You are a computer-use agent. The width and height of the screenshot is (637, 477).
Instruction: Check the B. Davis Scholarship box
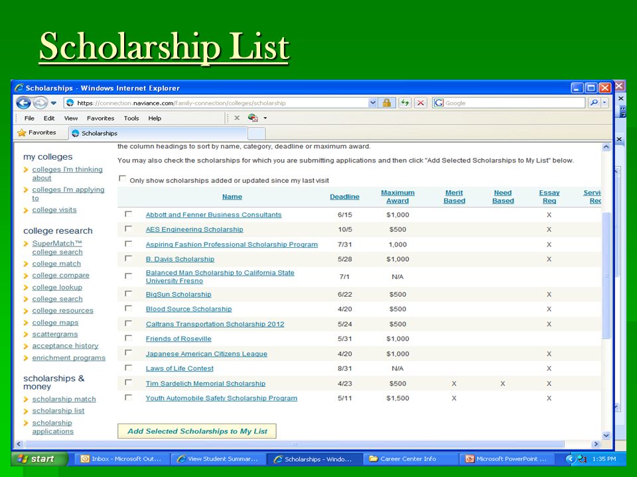click(x=128, y=258)
